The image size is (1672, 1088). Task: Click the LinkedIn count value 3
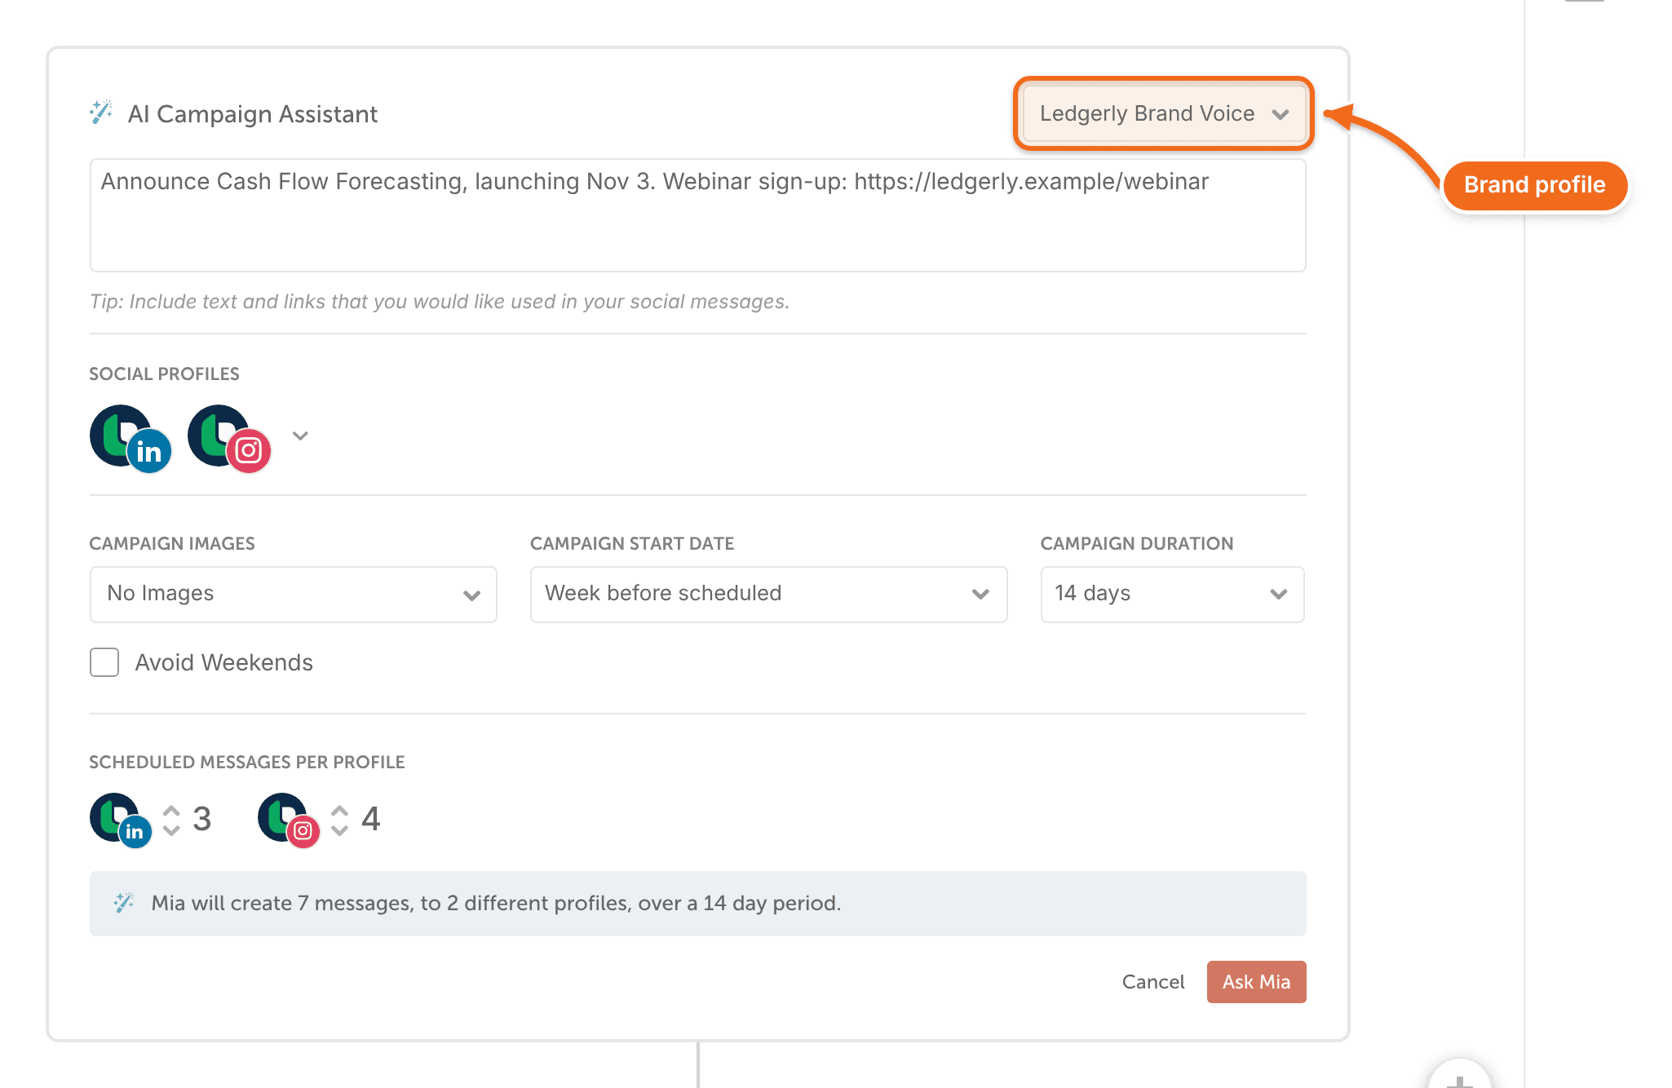pos(202,819)
